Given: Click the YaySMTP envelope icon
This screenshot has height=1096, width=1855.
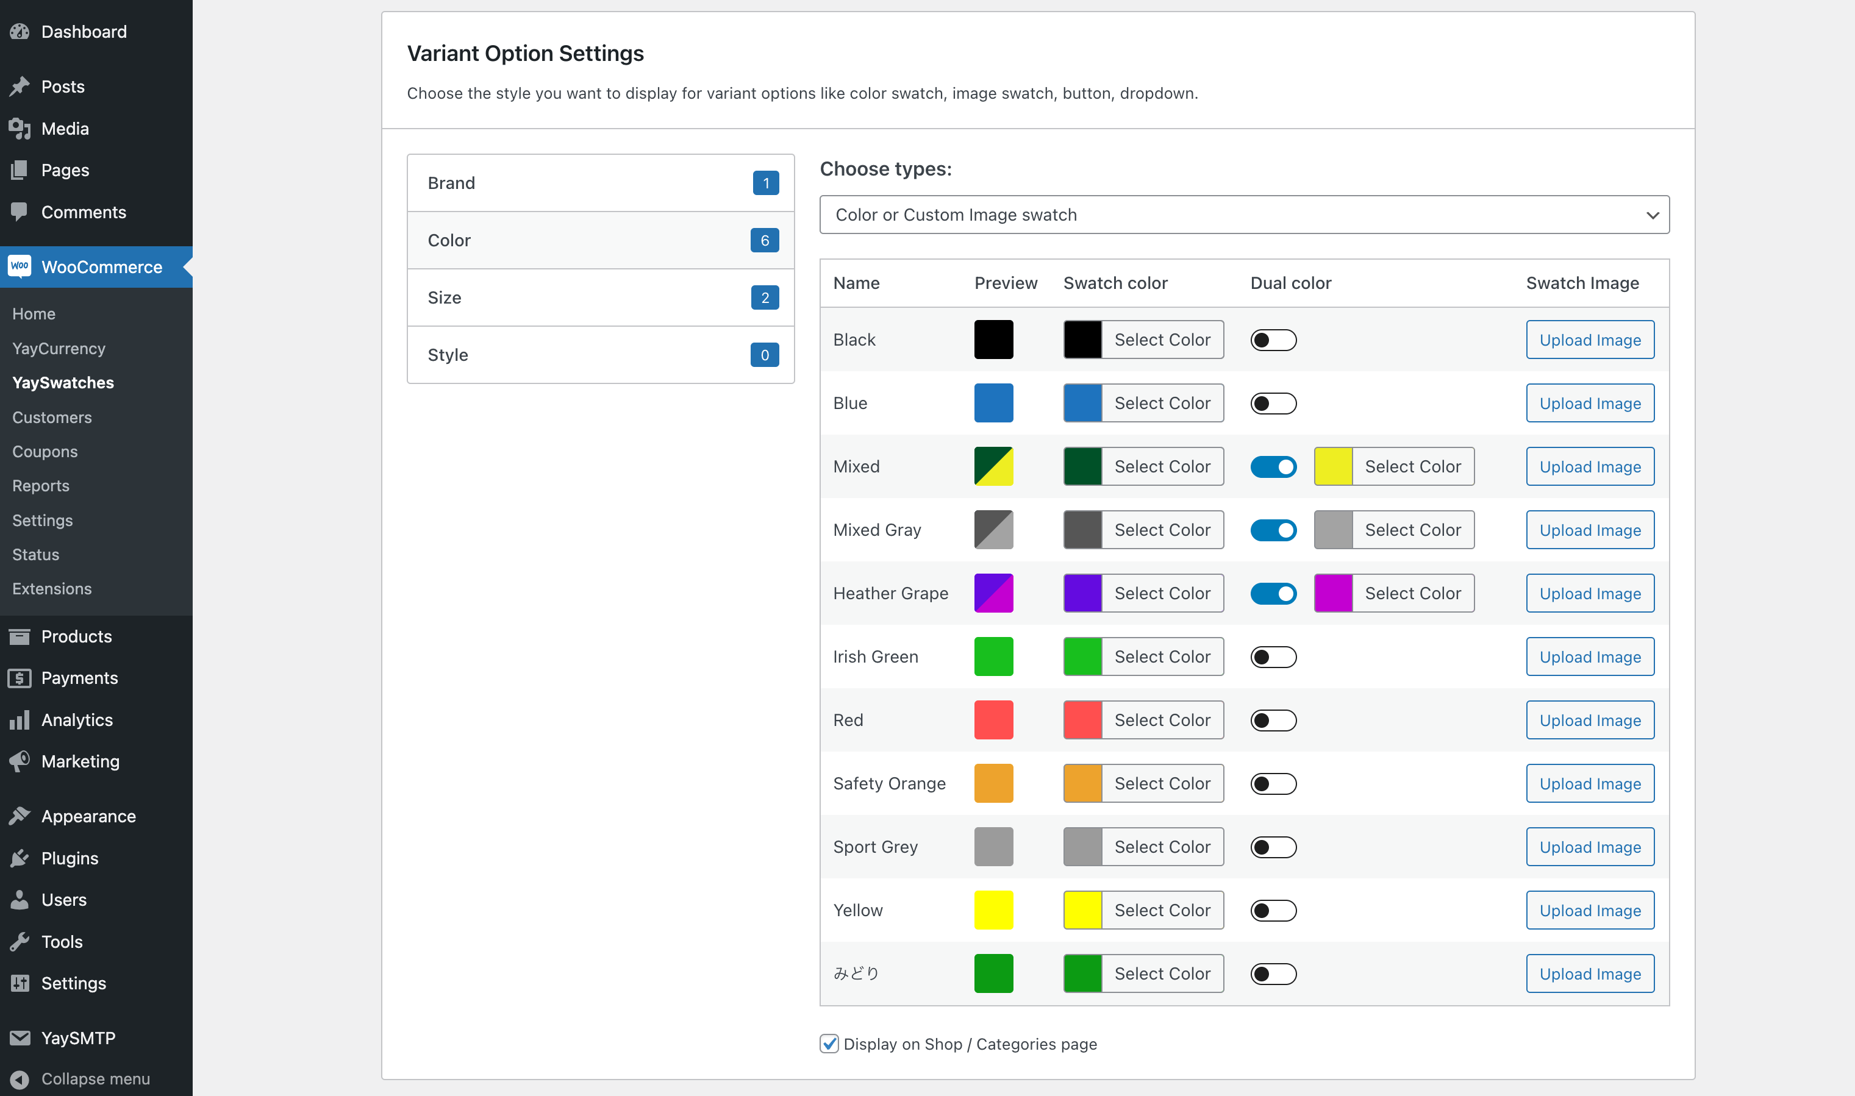Looking at the screenshot, I should tap(20, 1037).
